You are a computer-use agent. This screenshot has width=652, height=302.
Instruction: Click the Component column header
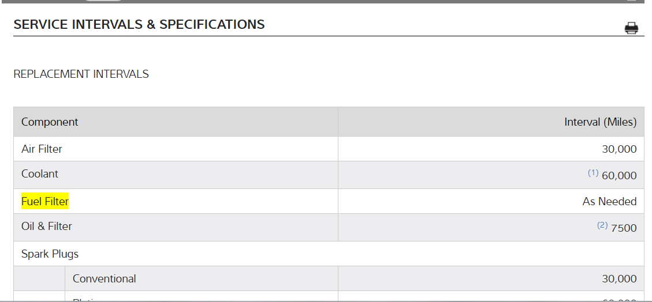pos(50,122)
